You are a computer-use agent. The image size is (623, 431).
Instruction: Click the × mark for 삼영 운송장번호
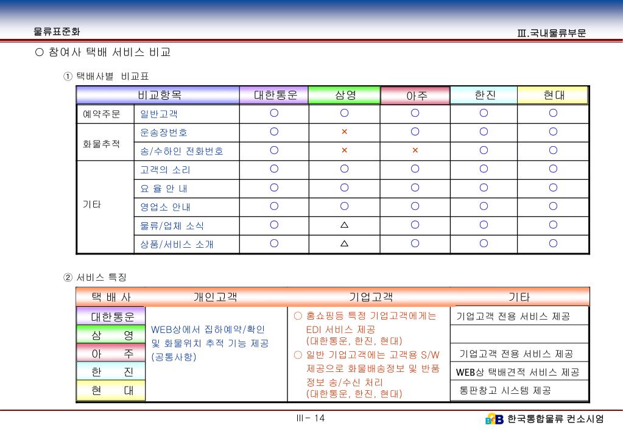(345, 131)
